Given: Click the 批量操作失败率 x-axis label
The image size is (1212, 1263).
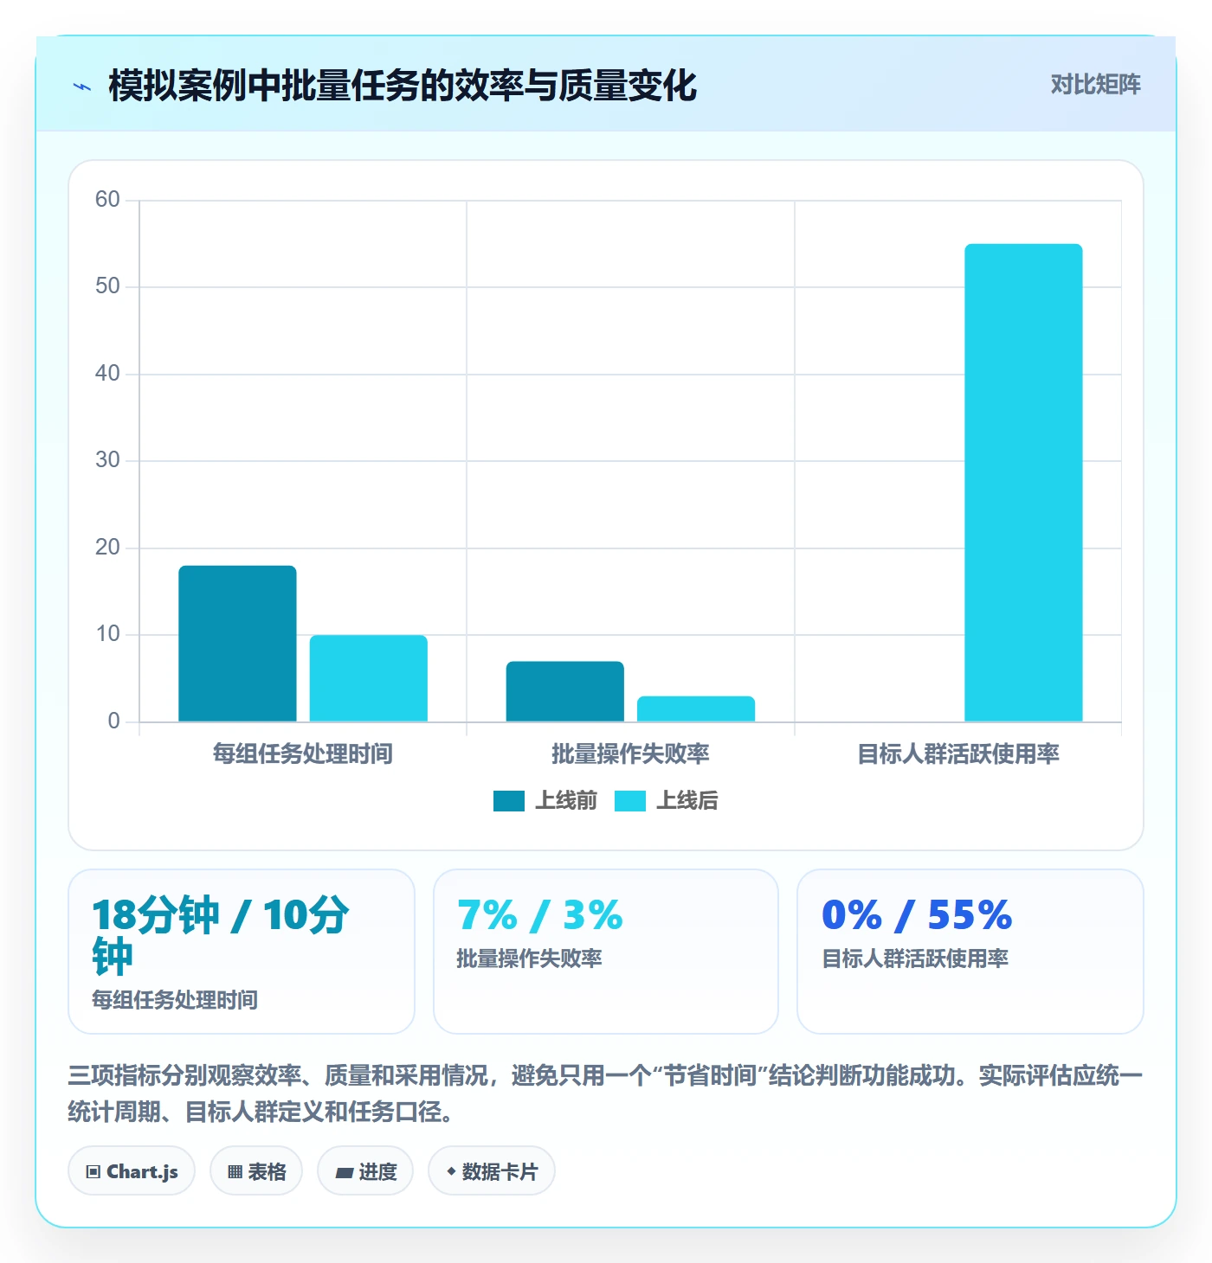Looking at the screenshot, I should [x=630, y=754].
